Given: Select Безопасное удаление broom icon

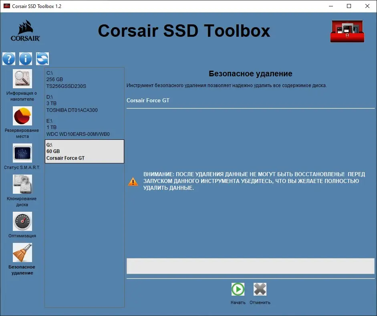Looking at the screenshot, I should (22, 252).
